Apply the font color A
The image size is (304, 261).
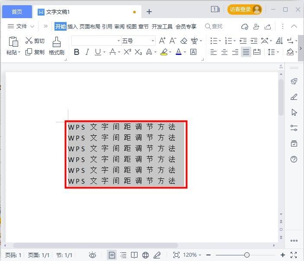coord(179,52)
